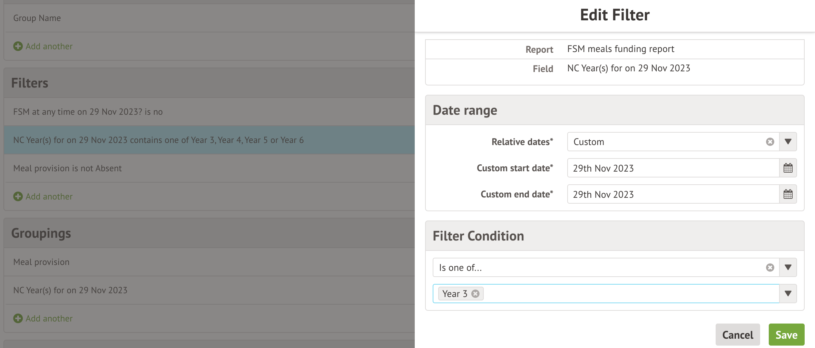Save the edited filter
The height and width of the screenshot is (348, 815).
click(786, 334)
